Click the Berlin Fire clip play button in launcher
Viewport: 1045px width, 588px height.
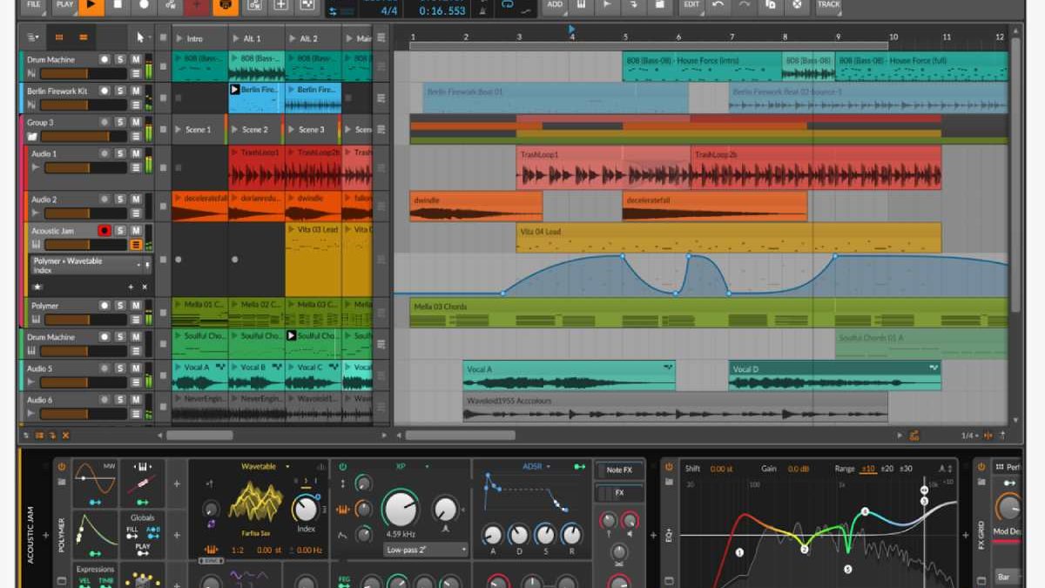(235, 90)
